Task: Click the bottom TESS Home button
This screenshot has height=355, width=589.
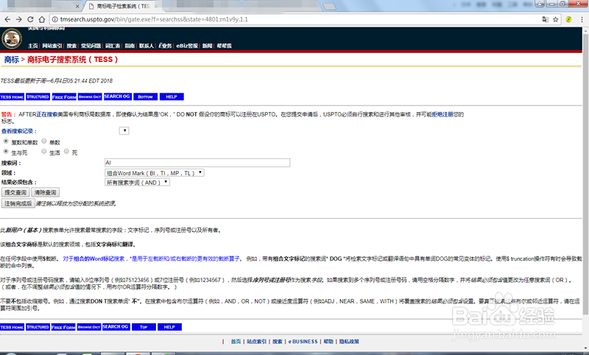Action: click(x=12, y=327)
